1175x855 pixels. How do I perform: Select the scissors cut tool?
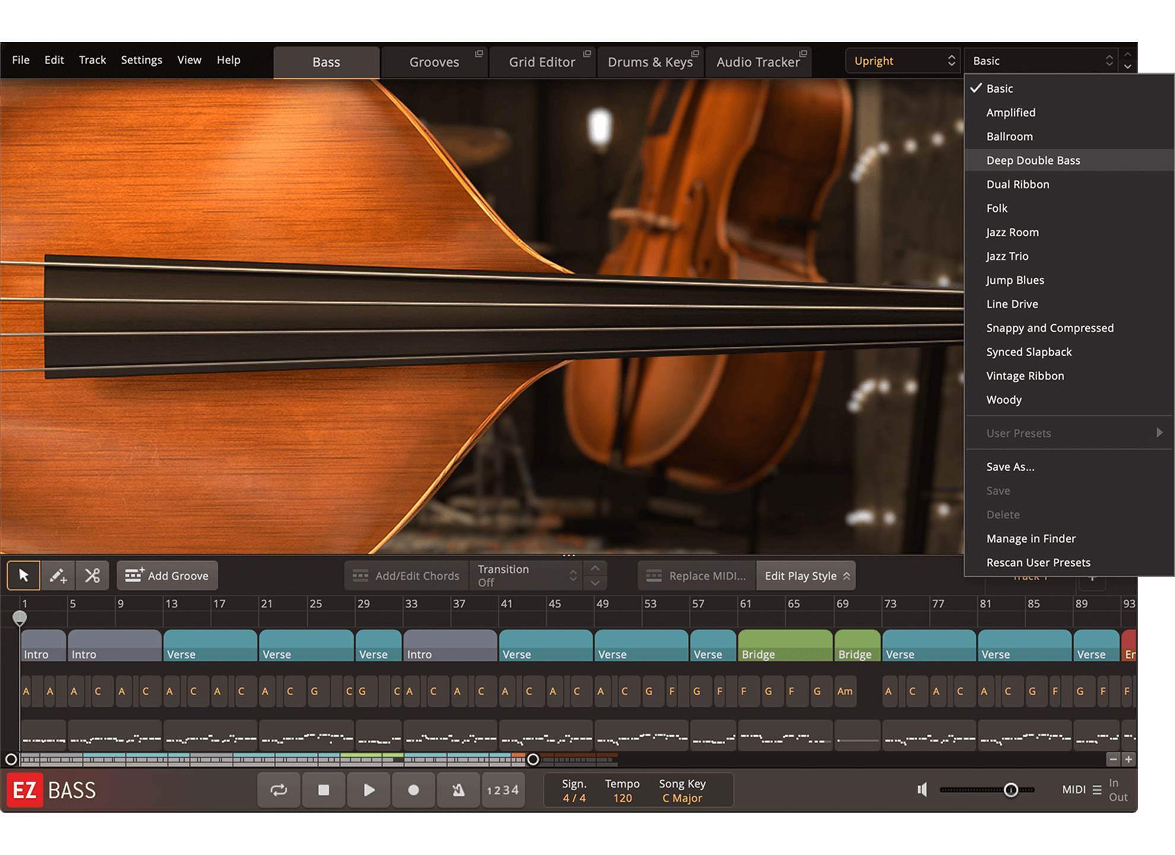pos(92,575)
